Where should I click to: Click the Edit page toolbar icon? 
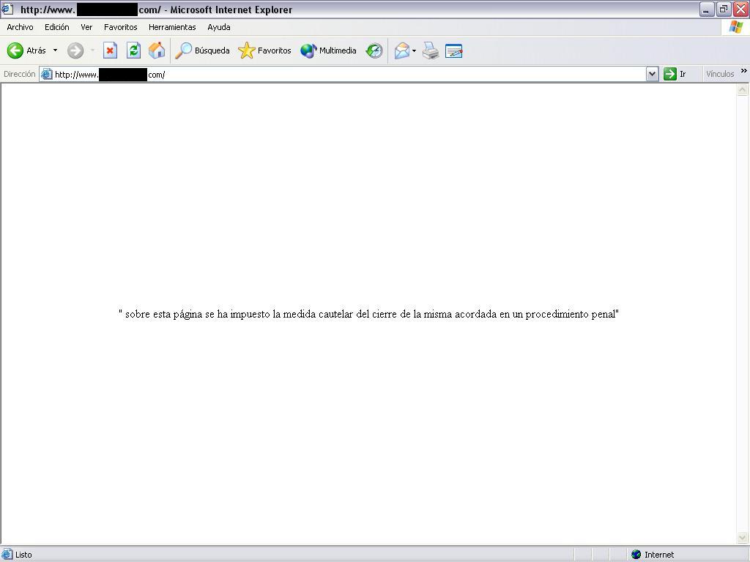point(454,50)
